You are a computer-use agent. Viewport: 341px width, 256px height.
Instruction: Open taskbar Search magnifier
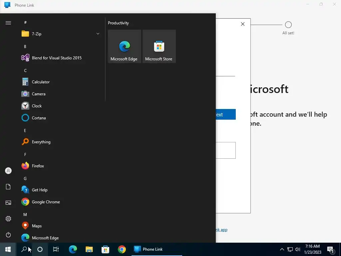(x=24, y=249)
